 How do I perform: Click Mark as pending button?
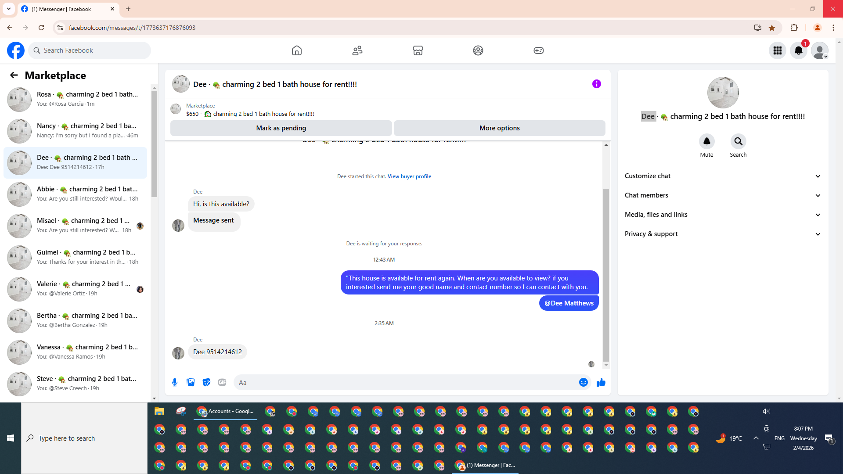[x=281, y=128]
